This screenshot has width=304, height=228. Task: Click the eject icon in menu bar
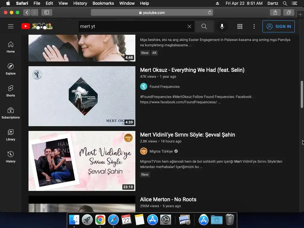[217, 3]
